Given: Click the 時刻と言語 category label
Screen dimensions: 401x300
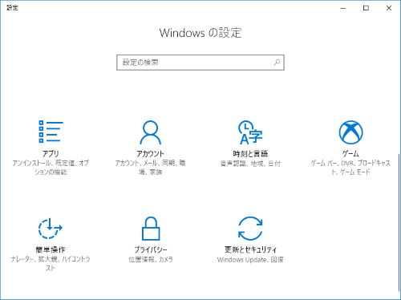Looking at the screenshot, I should click(250, 154).
